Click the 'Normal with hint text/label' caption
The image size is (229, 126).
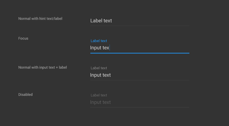point(40,19)
